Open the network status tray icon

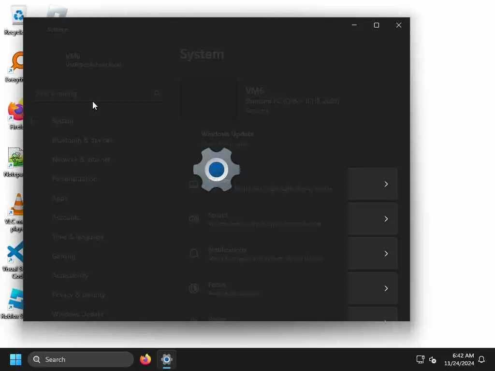click(x=420, y=359)
